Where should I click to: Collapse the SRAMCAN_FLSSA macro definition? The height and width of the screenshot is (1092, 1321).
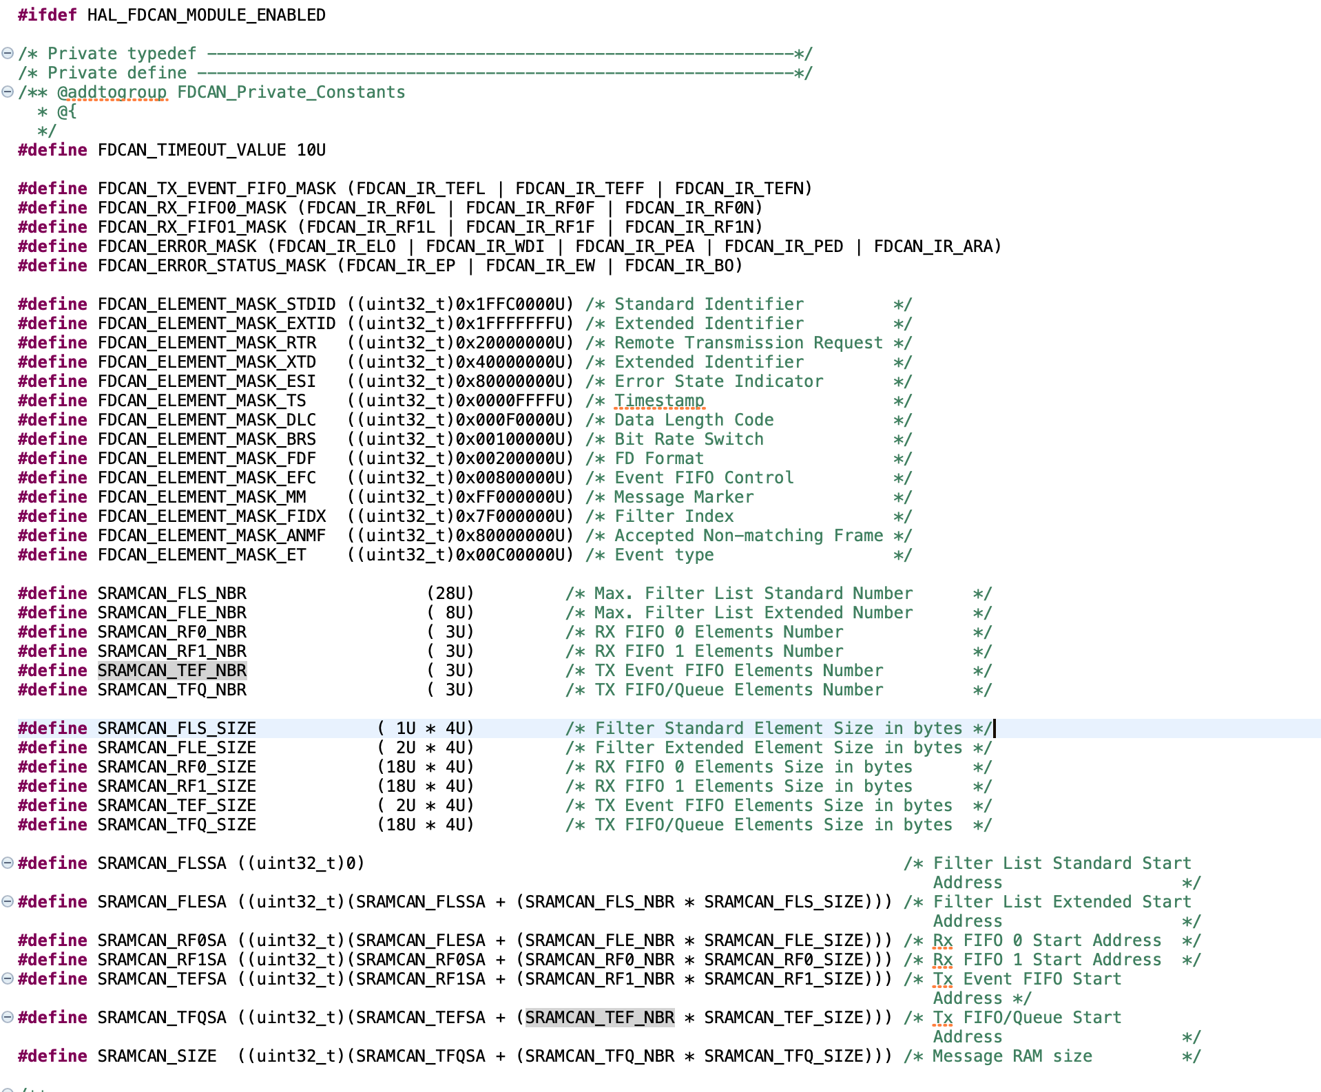[x=8, y=863]
